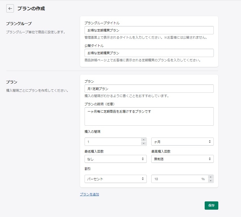241x217 pixels.
Task: Increase the discount percent with up arrow
Action: pos(210,177)
